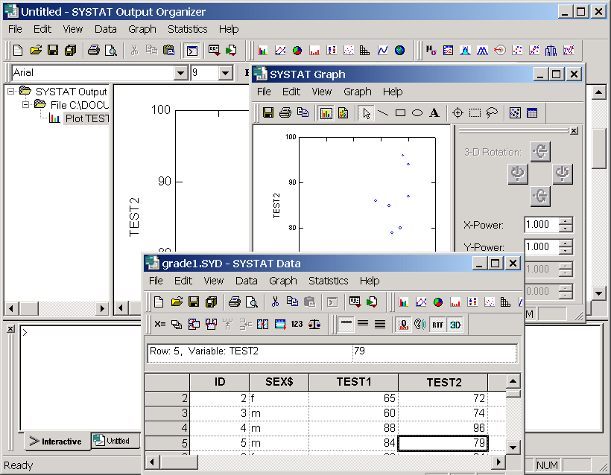Image resolution: width=611 pixels, height=475 pixels.
Task: Click vertical scrollbar thumb in Output Organizer
Action: click(x=598, y=149)
